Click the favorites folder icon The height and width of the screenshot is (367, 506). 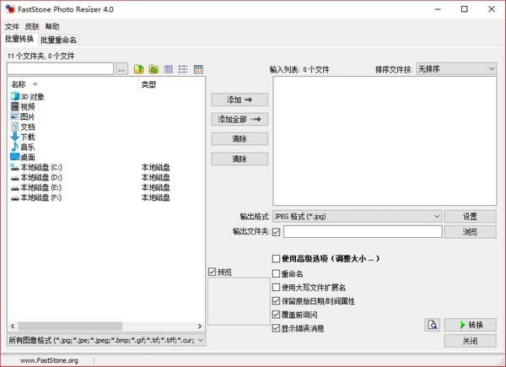pyautogui.click(x=153, y=68)
